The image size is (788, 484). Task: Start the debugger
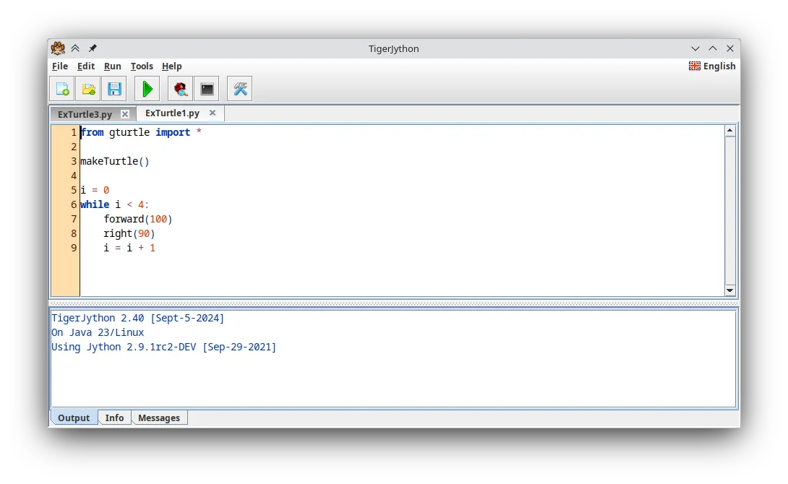pos(179,88)
